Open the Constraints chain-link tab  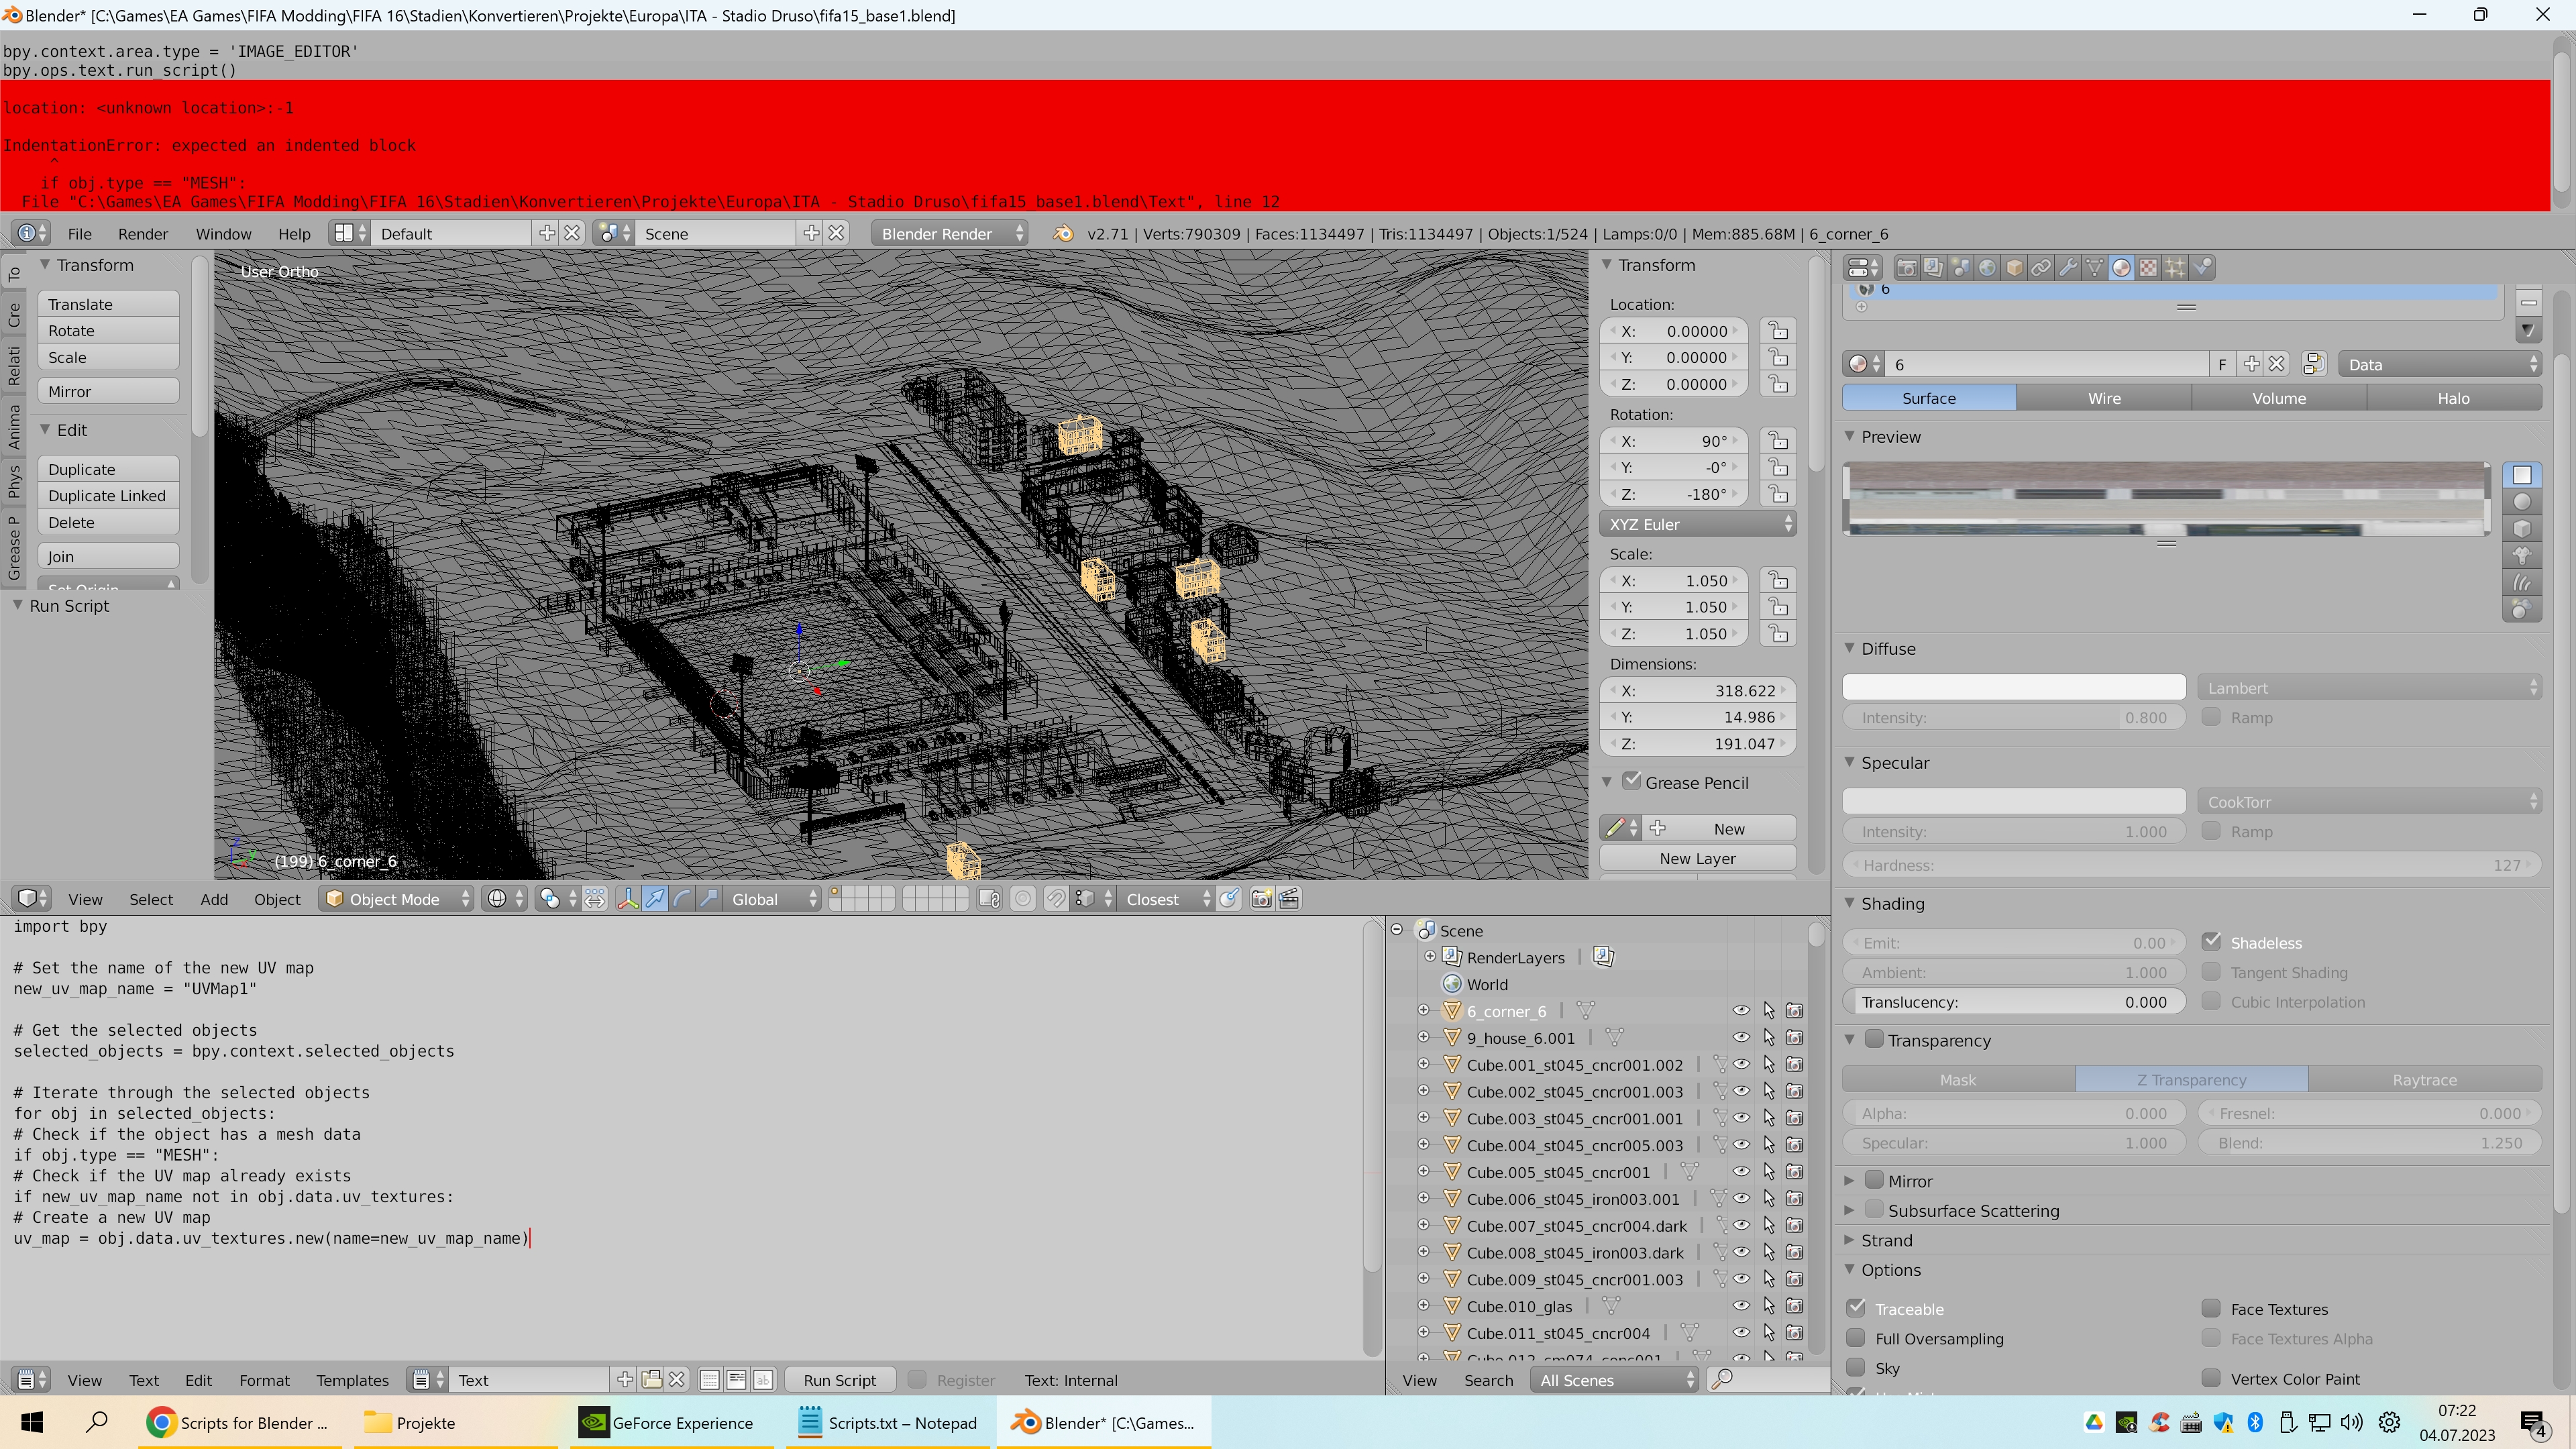click(x=2041, y=267)
